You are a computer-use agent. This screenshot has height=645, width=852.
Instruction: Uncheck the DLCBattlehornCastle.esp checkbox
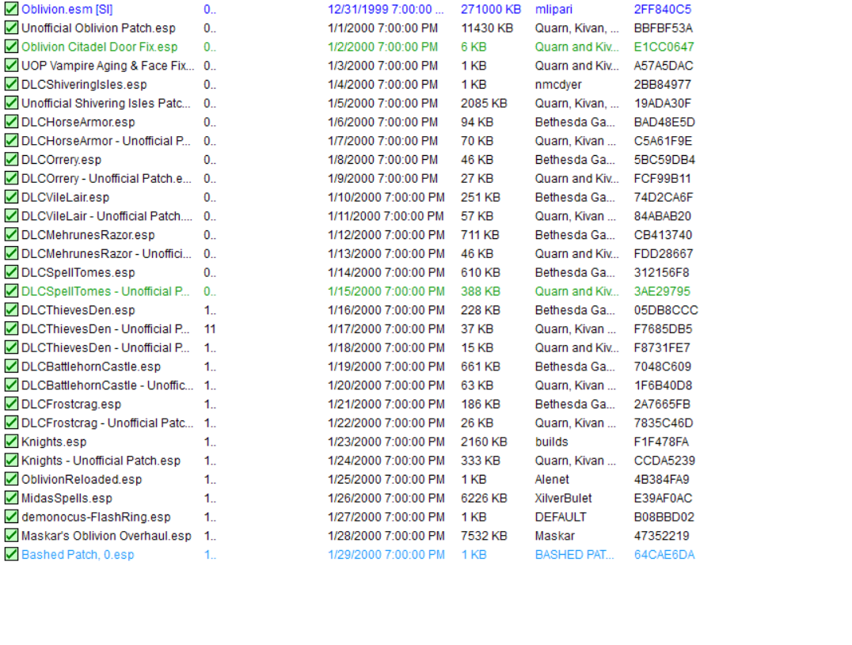[x=11, y=366]
